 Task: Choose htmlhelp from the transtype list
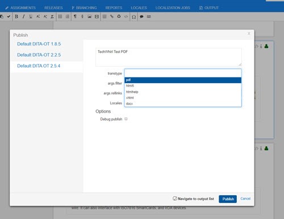tap(183, 92)
